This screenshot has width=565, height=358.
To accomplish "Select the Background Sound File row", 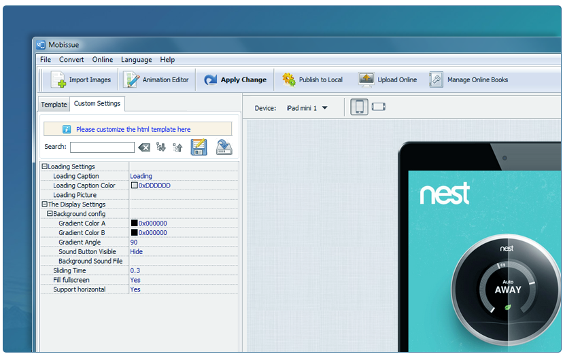I will coord(139,261).
